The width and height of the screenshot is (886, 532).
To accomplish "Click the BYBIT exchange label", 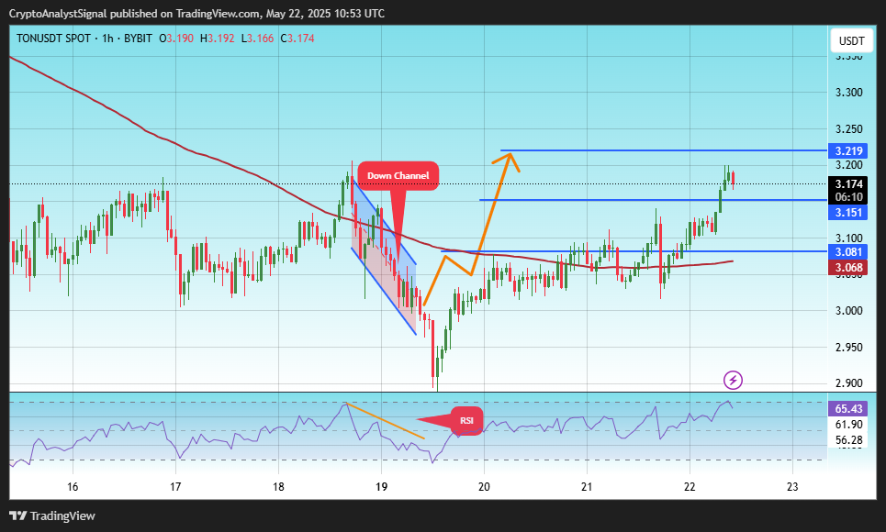I will pos(138,39).
